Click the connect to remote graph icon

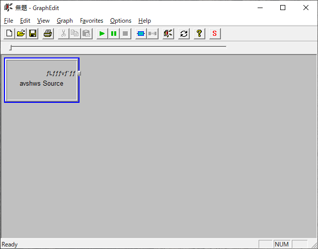[168, 33]
